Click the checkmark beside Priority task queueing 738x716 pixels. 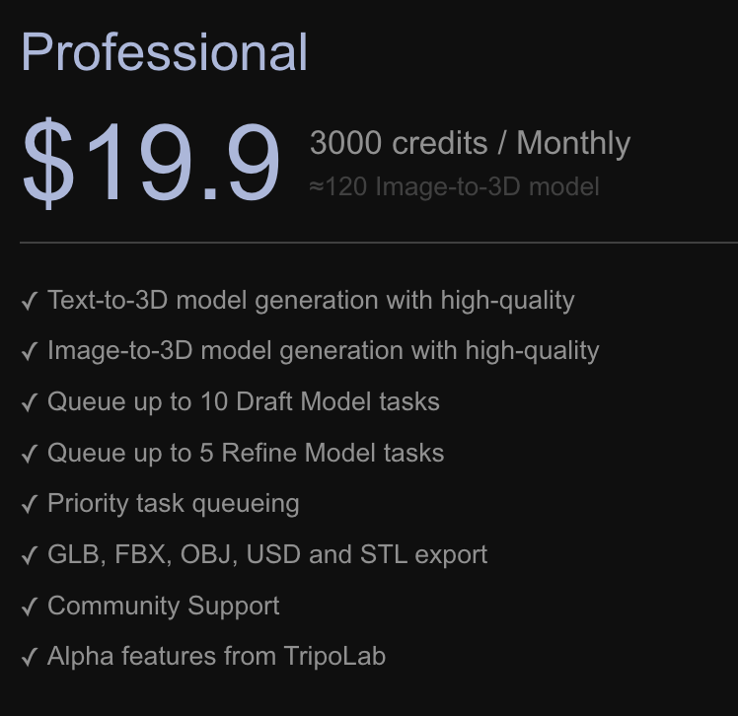point(30,504)
